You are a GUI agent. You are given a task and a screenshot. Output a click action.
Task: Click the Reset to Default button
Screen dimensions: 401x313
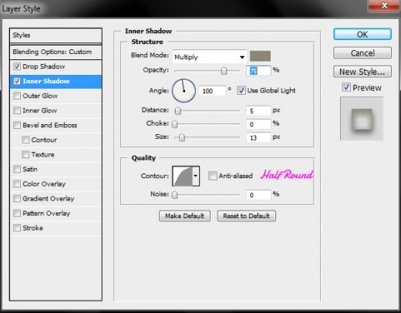pyautogui.click(x=246, y=216)
